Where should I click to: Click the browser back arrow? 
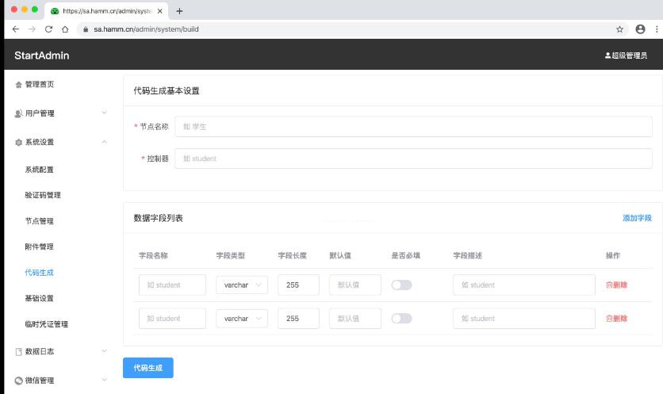16,29
